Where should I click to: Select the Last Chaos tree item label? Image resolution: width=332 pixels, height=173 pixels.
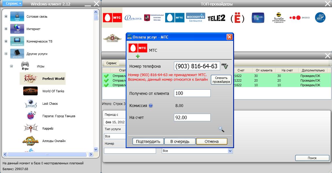[x=50, y=104]
